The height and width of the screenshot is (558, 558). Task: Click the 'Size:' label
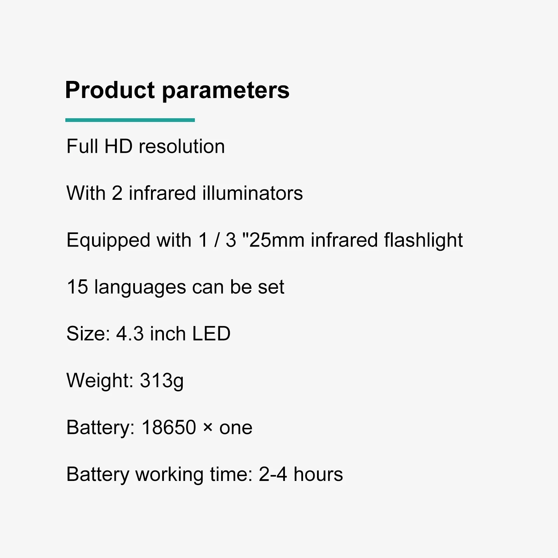(88, 334)
